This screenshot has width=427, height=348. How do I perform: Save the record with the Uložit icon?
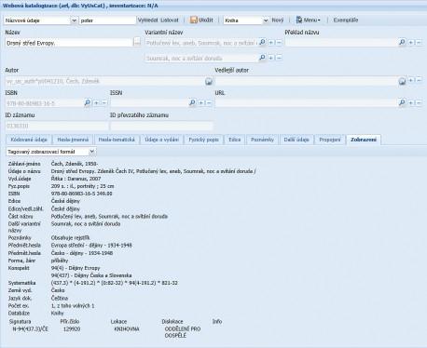[194, 20]
